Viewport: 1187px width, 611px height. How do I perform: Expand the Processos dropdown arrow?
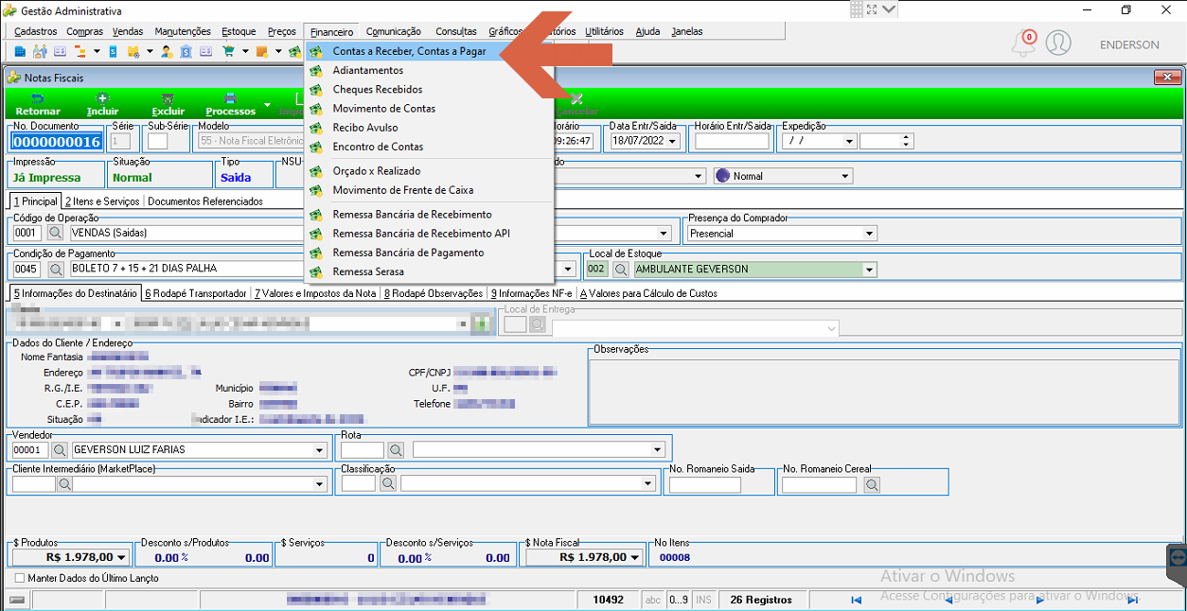[x=267, y=104]
